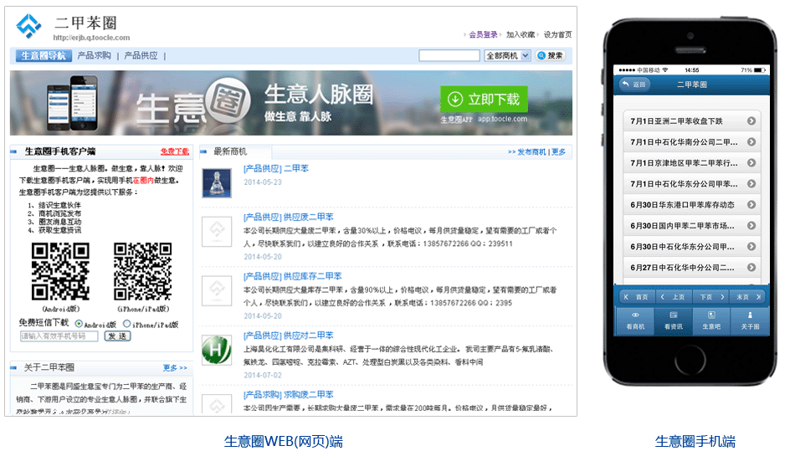
Task: Click the magnifier 搜索 search button
Action: pyautogui.click(x=550, y=56)
